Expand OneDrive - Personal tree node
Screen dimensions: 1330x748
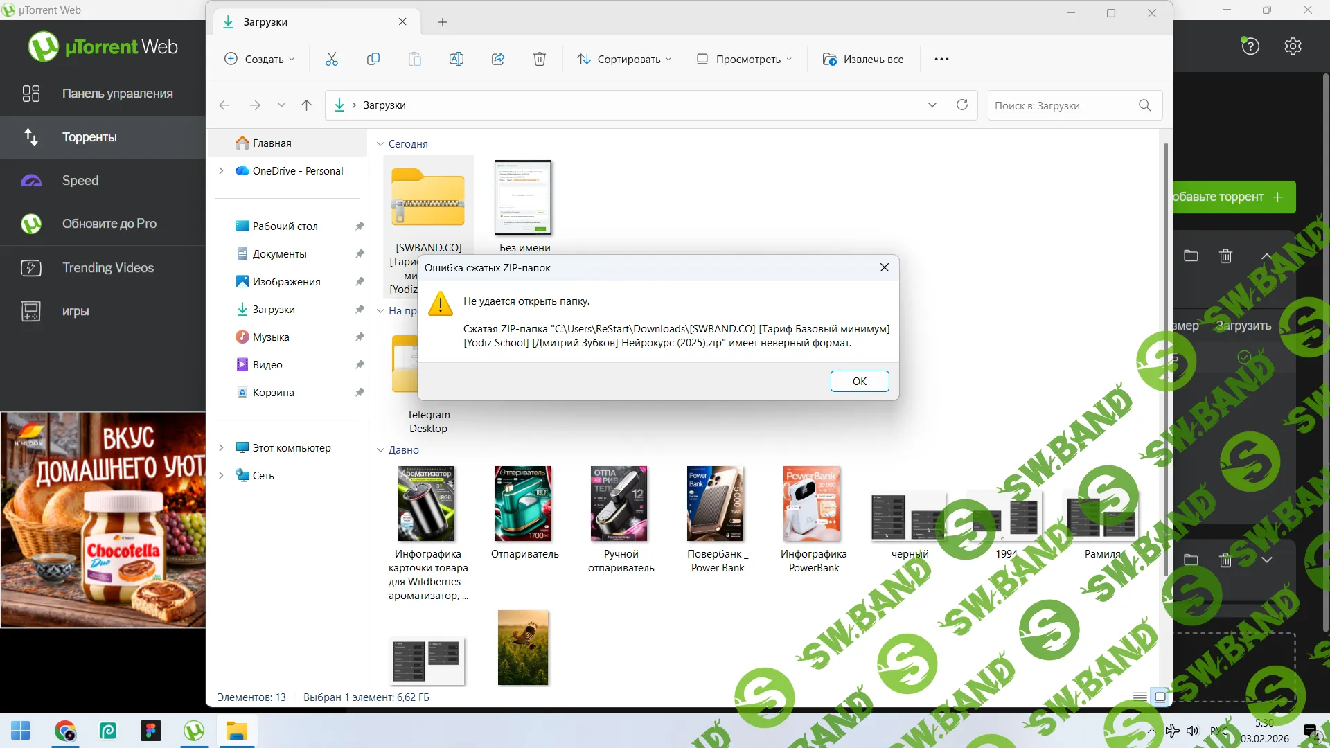click(x=221, y=170)
